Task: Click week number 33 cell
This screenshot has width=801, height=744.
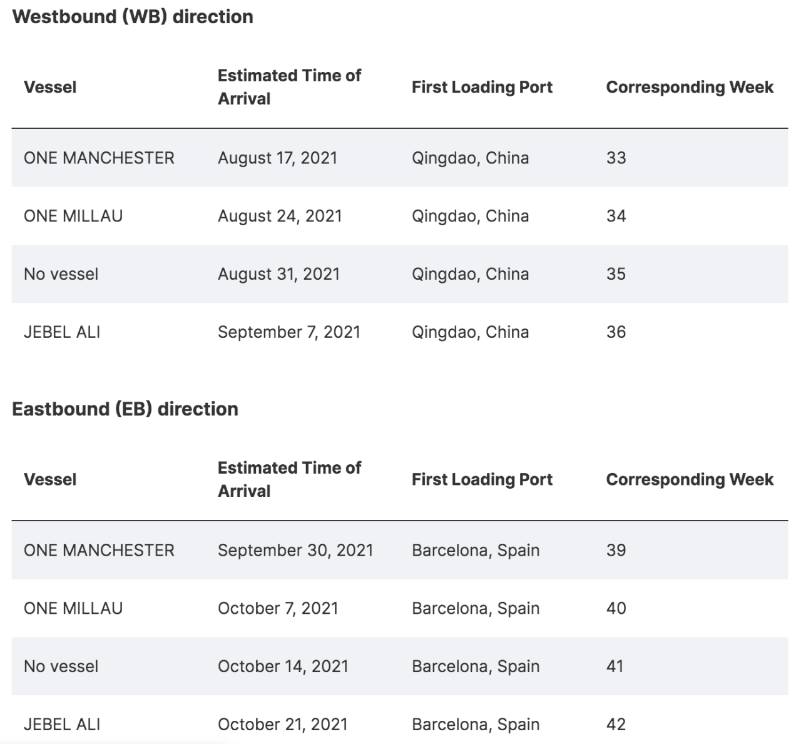Action: coord(616,158)
